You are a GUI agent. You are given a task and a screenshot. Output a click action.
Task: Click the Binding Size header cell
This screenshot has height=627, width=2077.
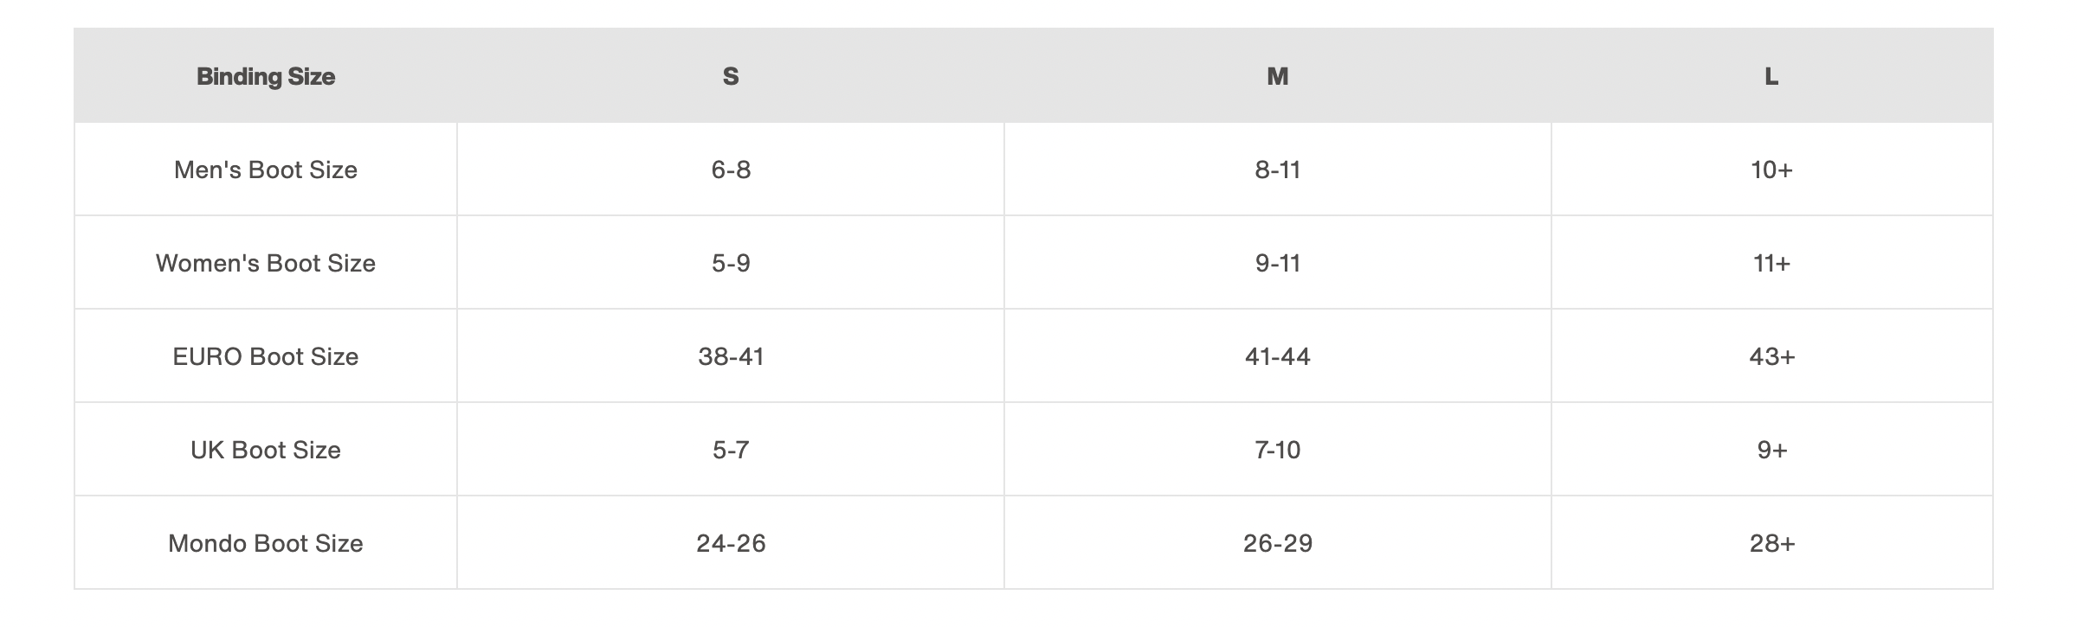click(266, 76)
